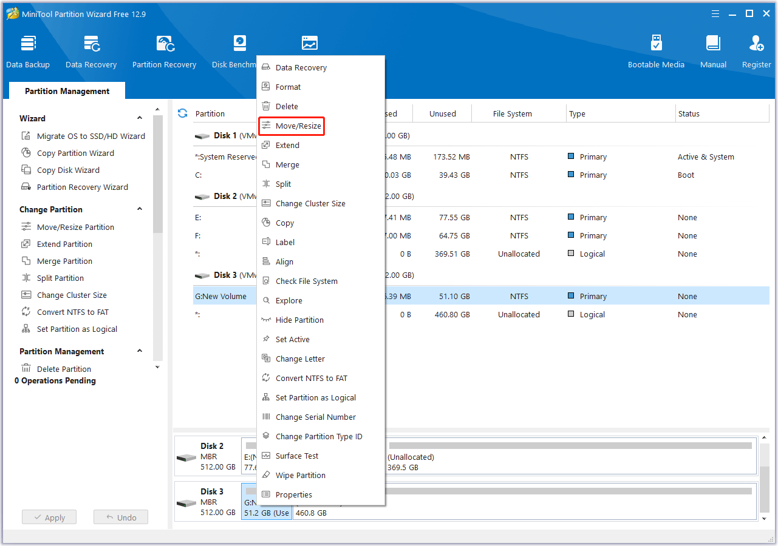Choose Set Partition as Logical in the context menu
The height and width of the screenshot is (546, 778).
click(321, 397)
